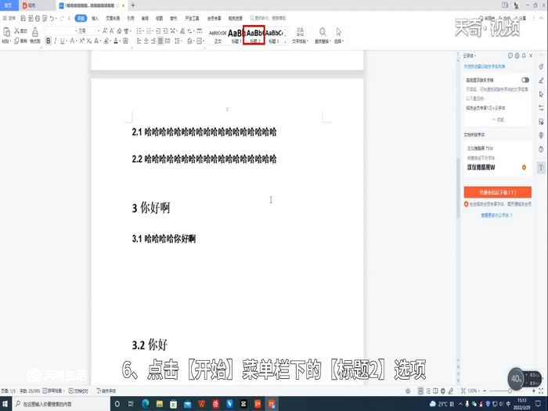
Task: Click the Windows Start button
Action: (5, 404)
